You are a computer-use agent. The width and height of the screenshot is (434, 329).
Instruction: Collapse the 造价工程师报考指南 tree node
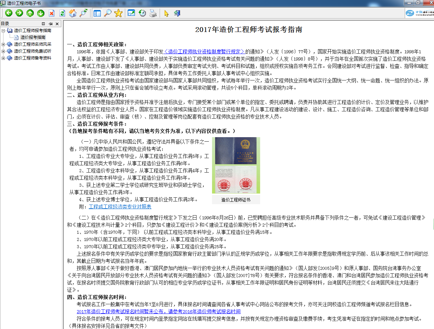[3, 31]
